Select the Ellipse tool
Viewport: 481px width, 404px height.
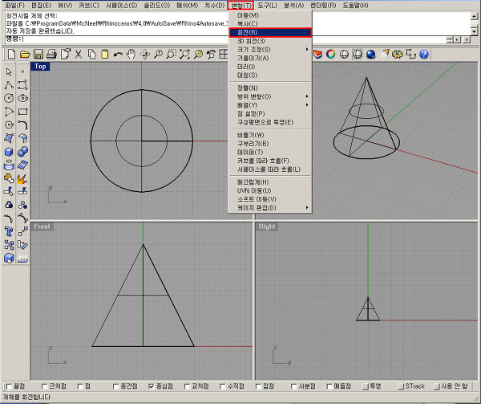click(x=22, y=98)
